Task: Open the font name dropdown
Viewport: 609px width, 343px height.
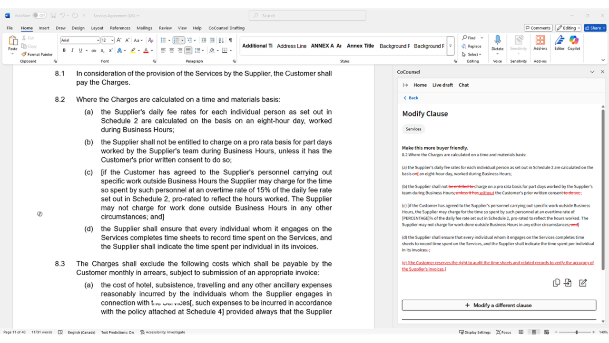Action: click(98, 40)
